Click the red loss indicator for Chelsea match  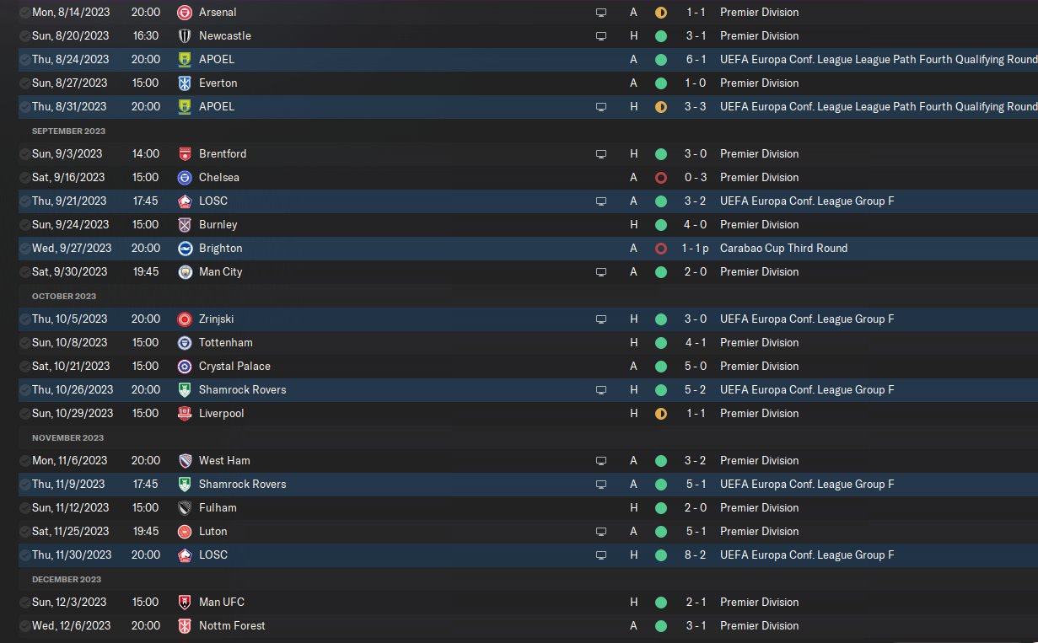[x=661, y=178]
